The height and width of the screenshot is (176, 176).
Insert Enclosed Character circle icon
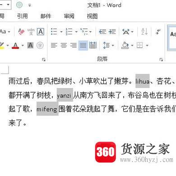pos(40,45)
